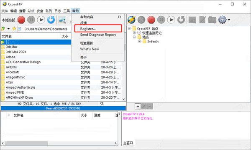Choose Send Diagnose Report menu entry
This screenshot has width=251, height=150.
(x=98, y=35)
